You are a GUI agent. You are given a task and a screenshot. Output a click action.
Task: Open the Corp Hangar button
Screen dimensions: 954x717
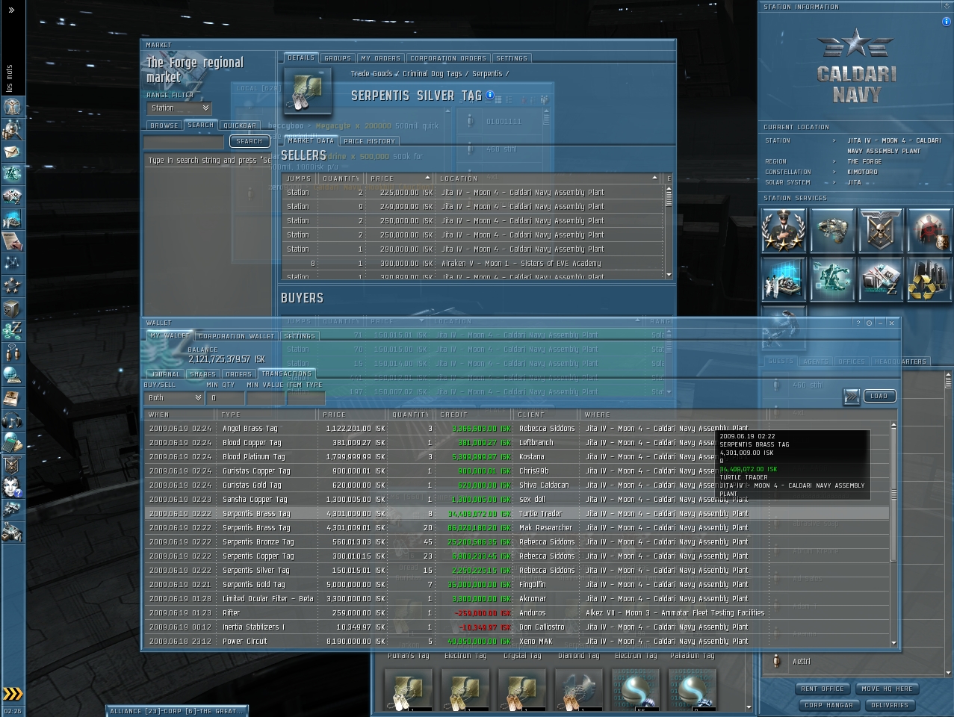click(829, 705)
